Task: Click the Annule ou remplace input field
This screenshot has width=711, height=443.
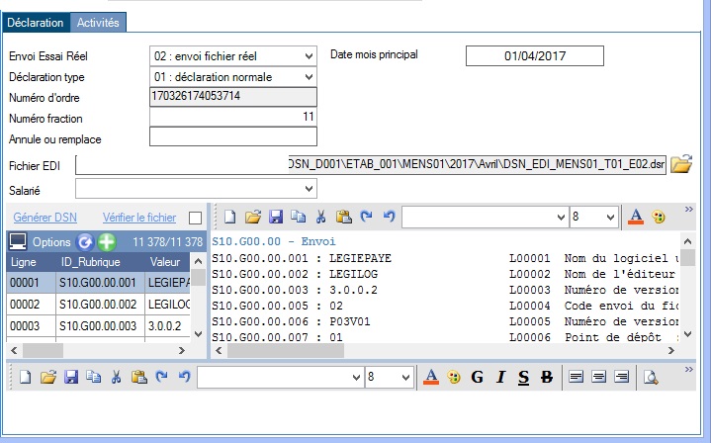Action: pos(232,136)
